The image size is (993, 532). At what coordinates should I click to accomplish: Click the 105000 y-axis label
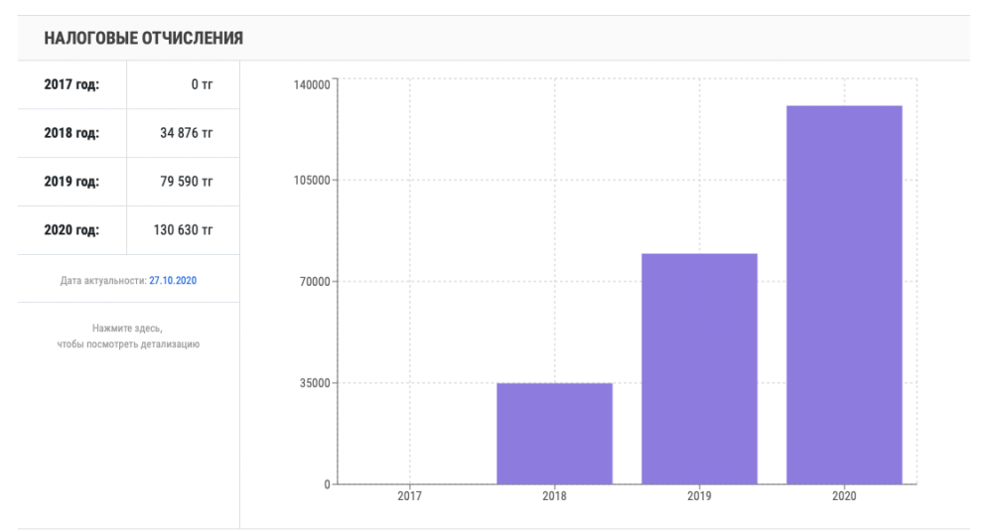(312, 181)
